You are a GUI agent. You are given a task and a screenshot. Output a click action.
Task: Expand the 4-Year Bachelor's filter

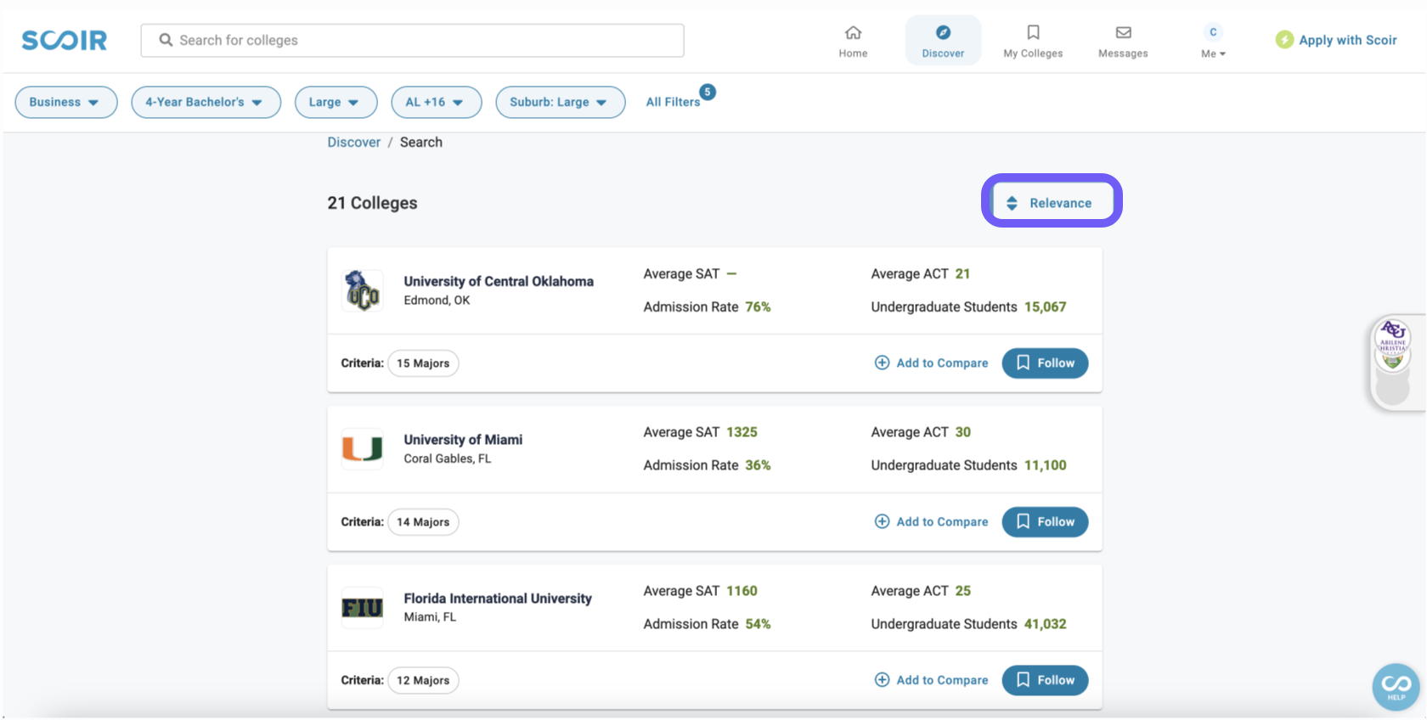[206, 102]
